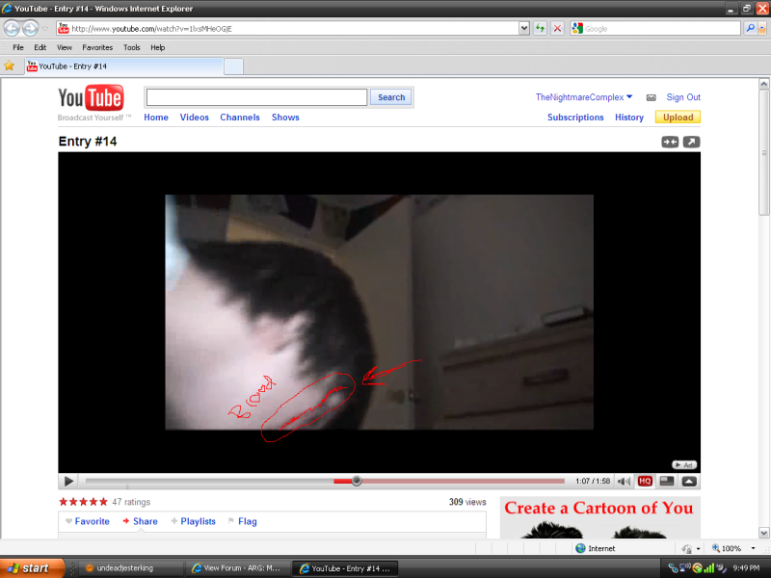This screenshot has width=771, height=578.
Task: Click the five-star rating icons
Action: 83,502
